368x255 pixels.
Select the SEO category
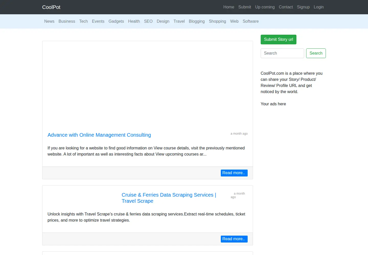tap(148, 21)
